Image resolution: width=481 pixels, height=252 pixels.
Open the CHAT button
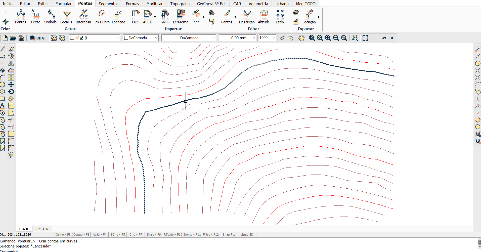pyautogui.click(x=38, y=38)
